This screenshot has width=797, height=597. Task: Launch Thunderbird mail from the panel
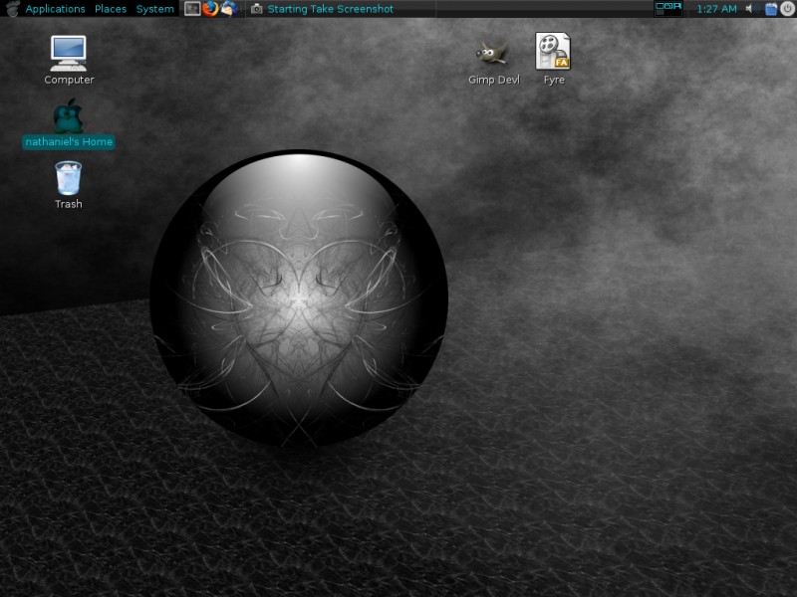[229, 9]
